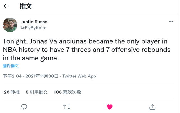View the 26 转推 retweets list

pyautogui.click(x=12, y=92)
